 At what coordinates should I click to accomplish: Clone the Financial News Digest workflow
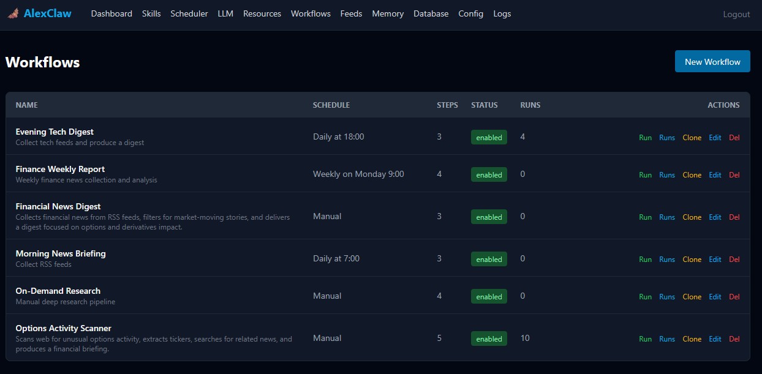coord(692,217)
